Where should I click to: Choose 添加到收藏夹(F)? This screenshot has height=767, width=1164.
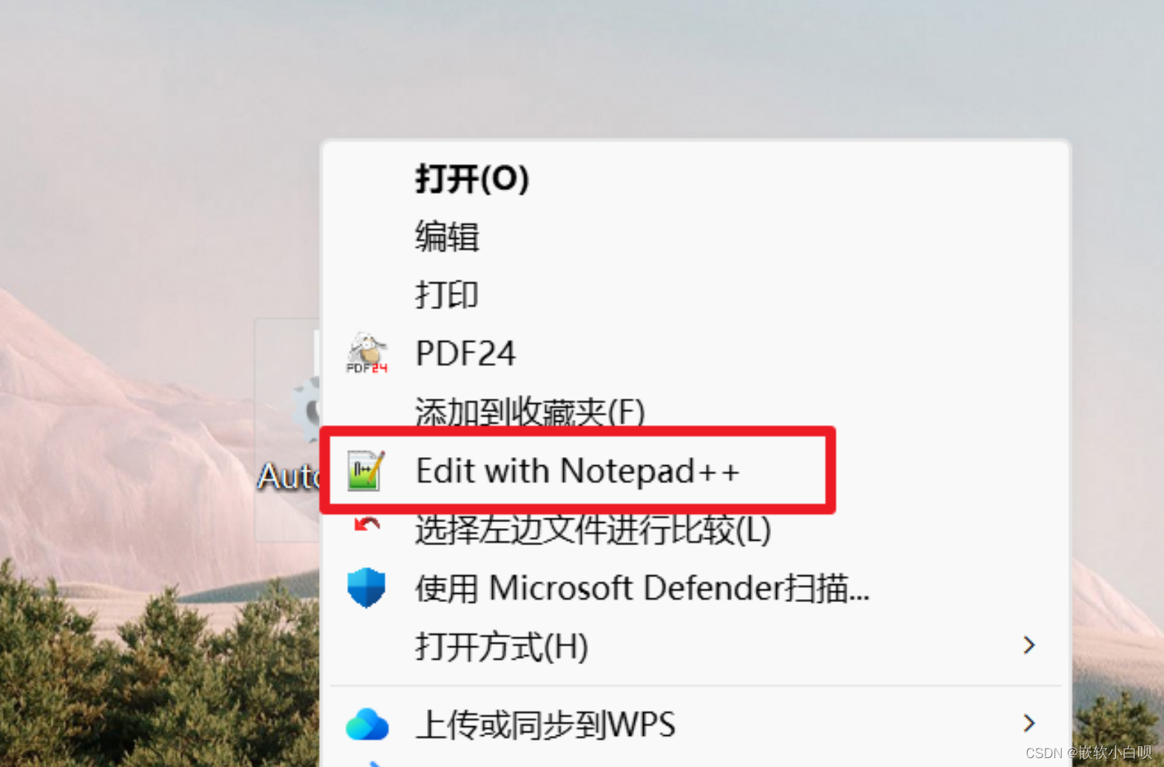pyautogui.click(x=530, y=410)
